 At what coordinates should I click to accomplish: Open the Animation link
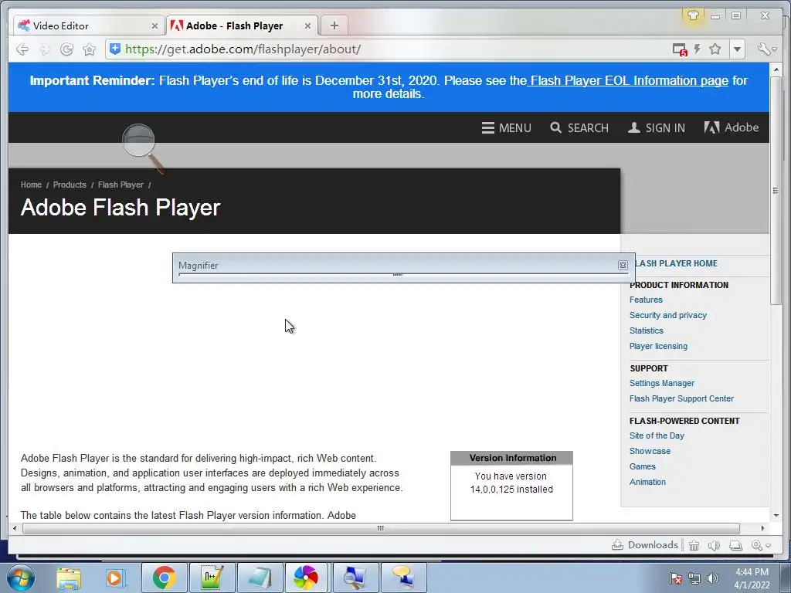(647, 482)
